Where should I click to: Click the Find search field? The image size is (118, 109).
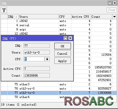(112, 10)
